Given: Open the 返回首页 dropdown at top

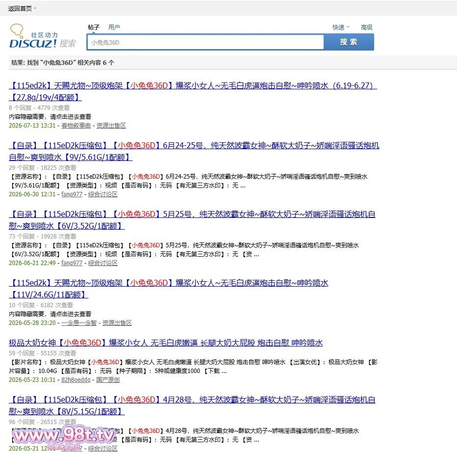Looking at the screenshot, I should coord(23,8).
